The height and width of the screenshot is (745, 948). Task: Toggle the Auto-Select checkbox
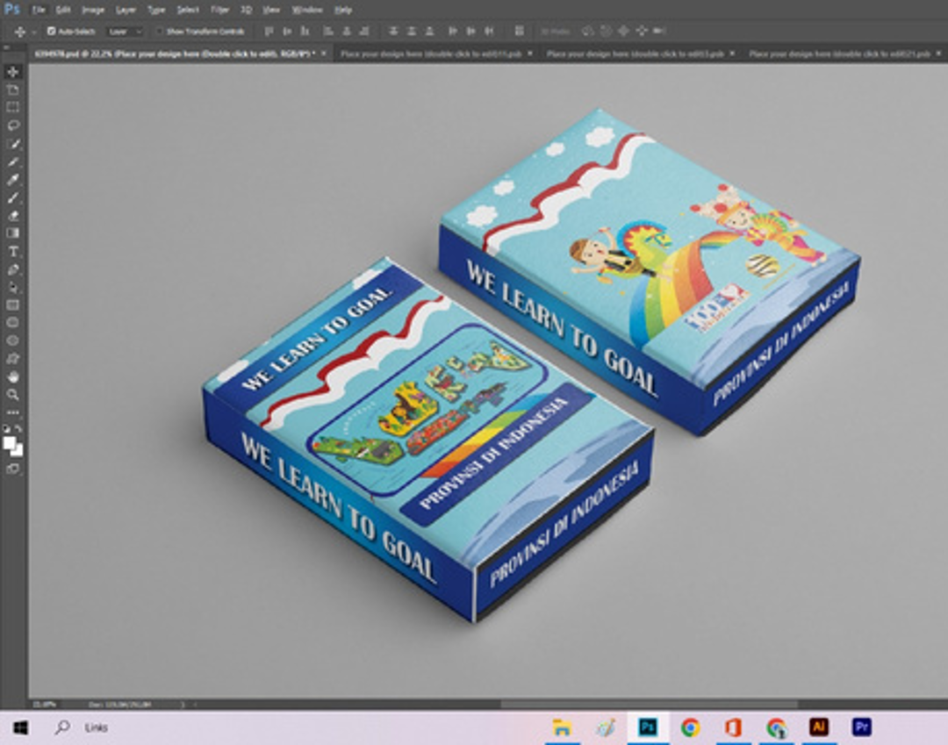pos(51,32)
